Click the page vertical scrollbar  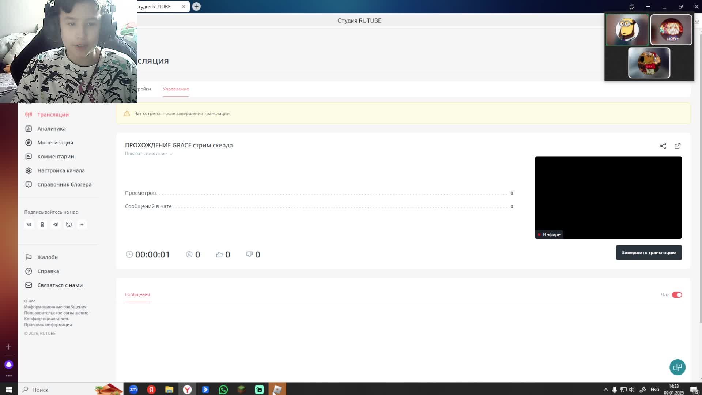click(x=701, y=178)
